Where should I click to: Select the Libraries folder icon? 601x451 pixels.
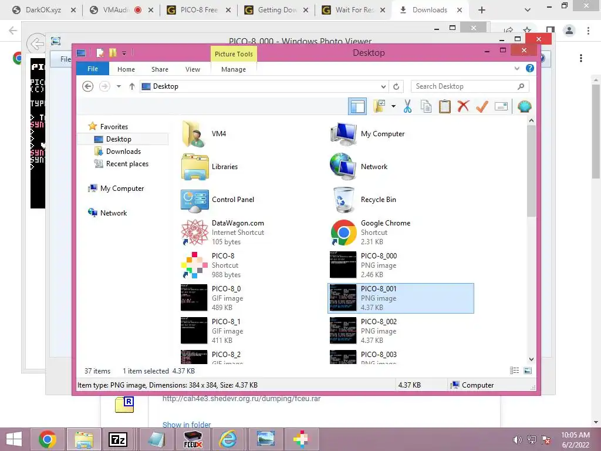[195, 166]
